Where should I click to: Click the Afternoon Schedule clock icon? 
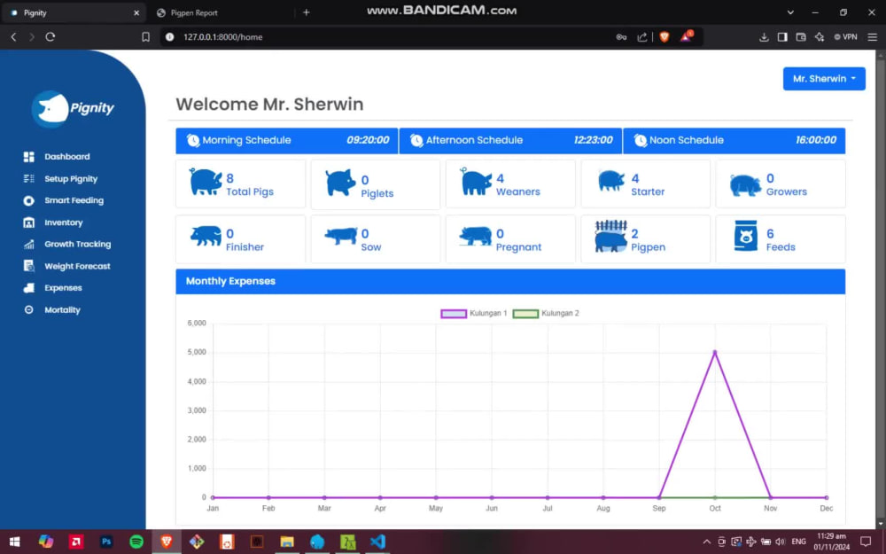[416, 140]
